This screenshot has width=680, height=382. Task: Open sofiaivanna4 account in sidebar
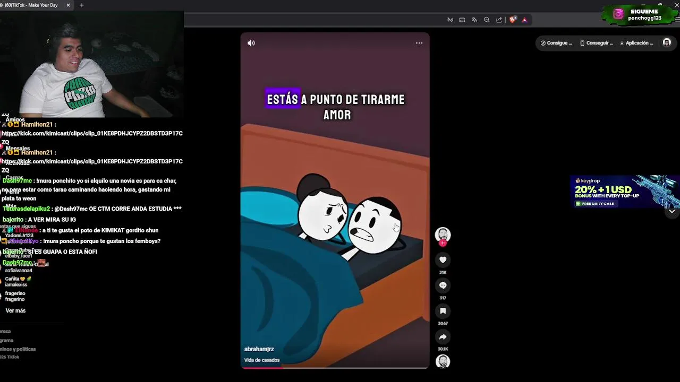click(19, 270)
